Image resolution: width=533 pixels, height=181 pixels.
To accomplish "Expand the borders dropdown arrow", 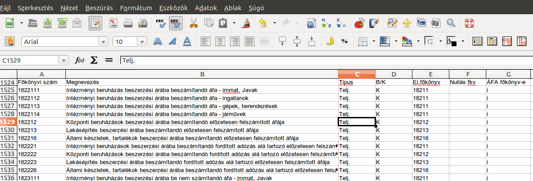I will 374,42.
